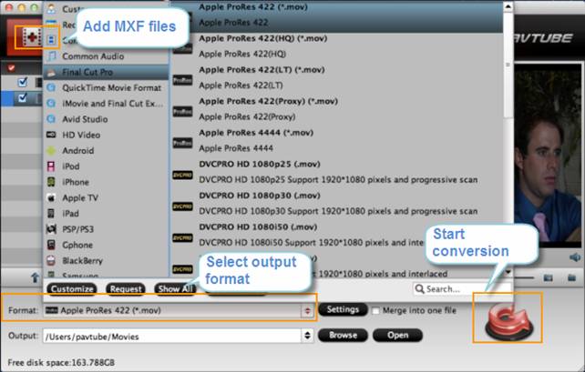This screenshot has height=372, width=585.
Task: Click the preset list scroll-up arrow
Action: pos(508,6)
